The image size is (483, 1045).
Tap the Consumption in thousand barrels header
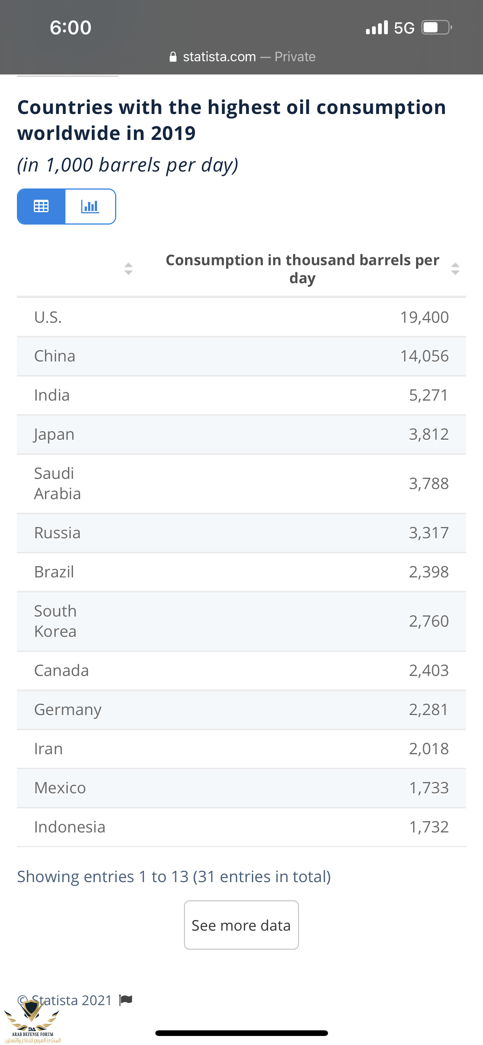pos(302,269)
